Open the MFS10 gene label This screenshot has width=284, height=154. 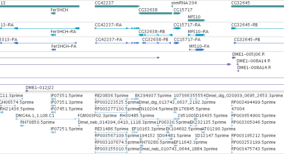[x=194, y=17]
